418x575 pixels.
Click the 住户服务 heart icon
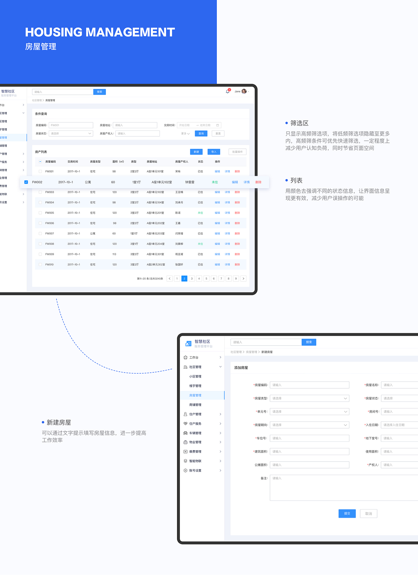click(x=185, y=424)
